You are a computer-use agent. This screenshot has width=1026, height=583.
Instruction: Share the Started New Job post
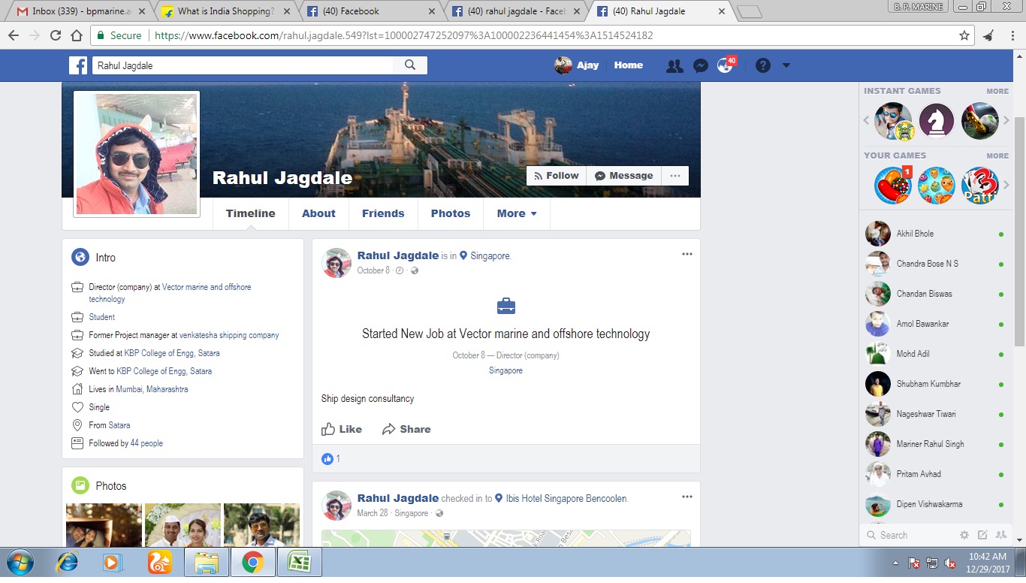point(406,429)
